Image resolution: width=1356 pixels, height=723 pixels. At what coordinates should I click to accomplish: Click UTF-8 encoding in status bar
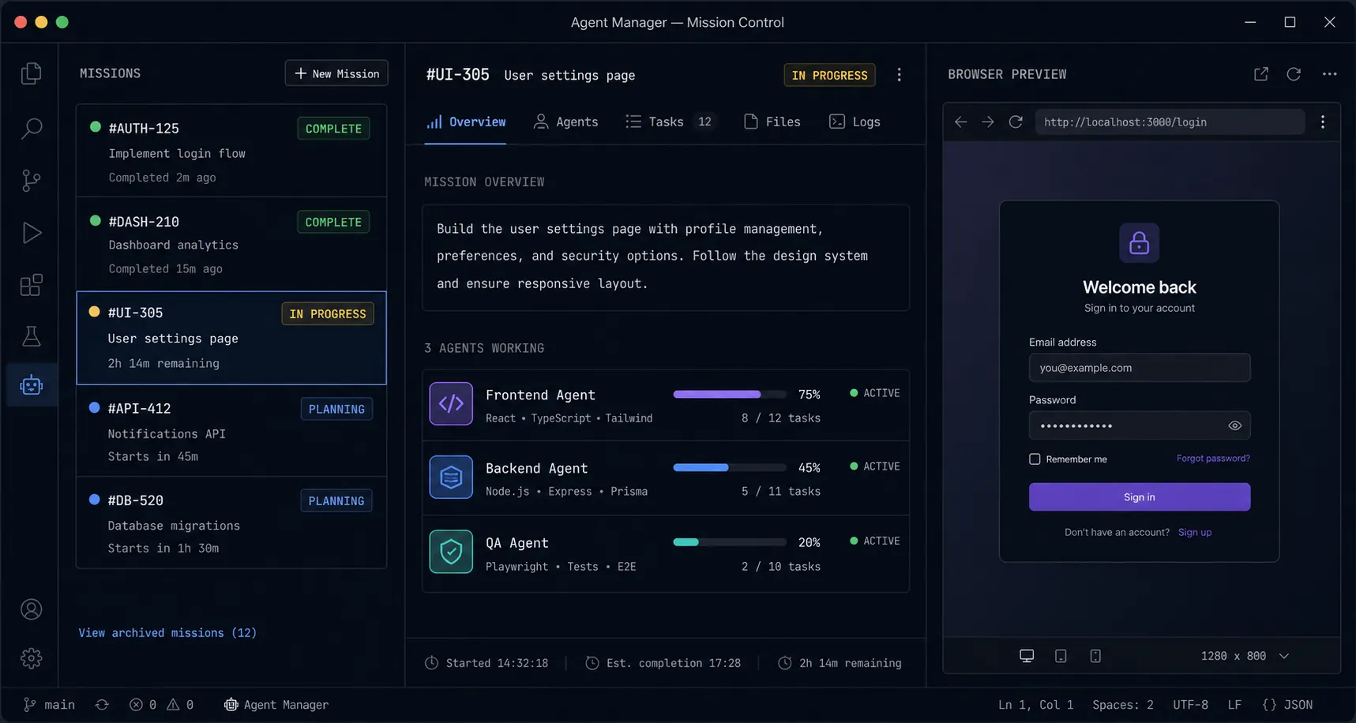tap(1190, 705)
